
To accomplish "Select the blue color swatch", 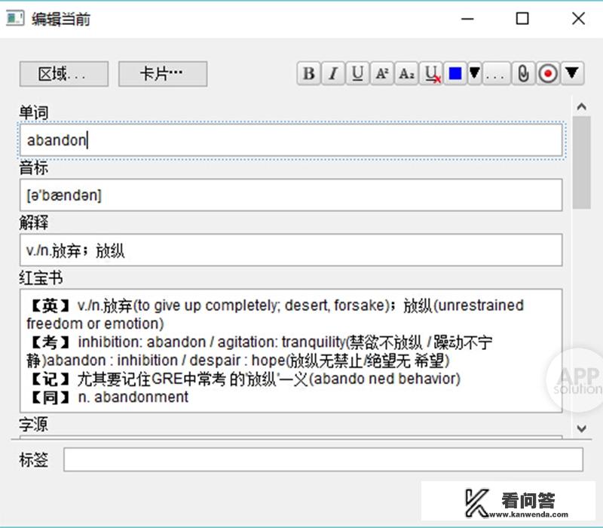I will tap(455, 74).
